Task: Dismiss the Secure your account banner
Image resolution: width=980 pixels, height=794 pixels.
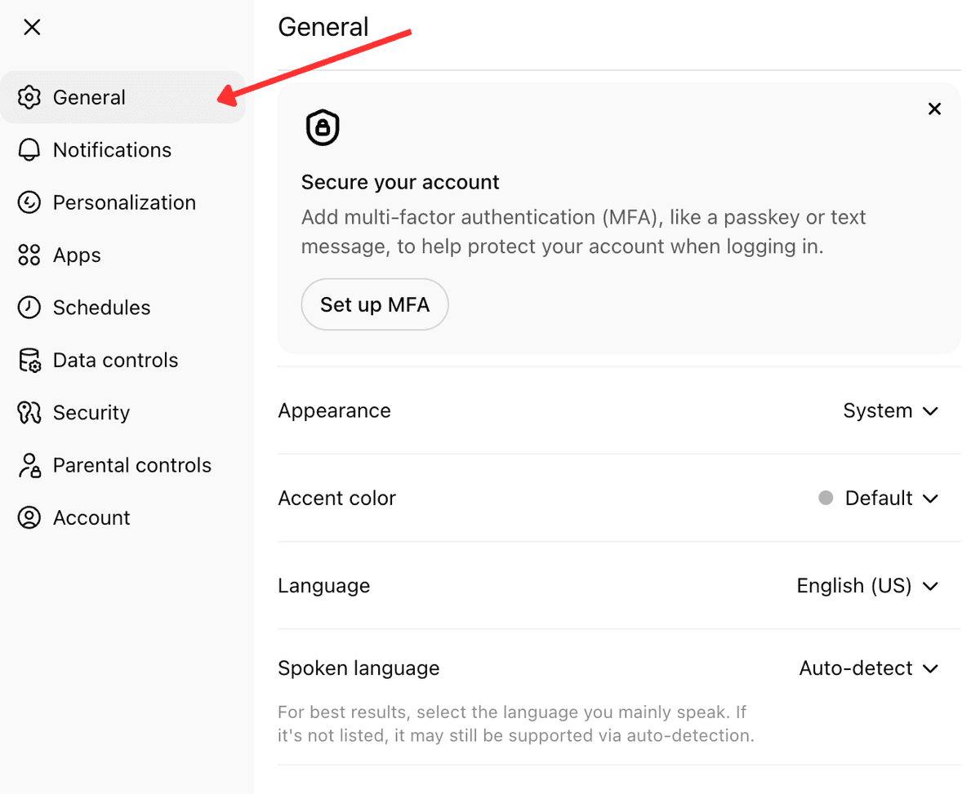Action: [x=934, y=108]
